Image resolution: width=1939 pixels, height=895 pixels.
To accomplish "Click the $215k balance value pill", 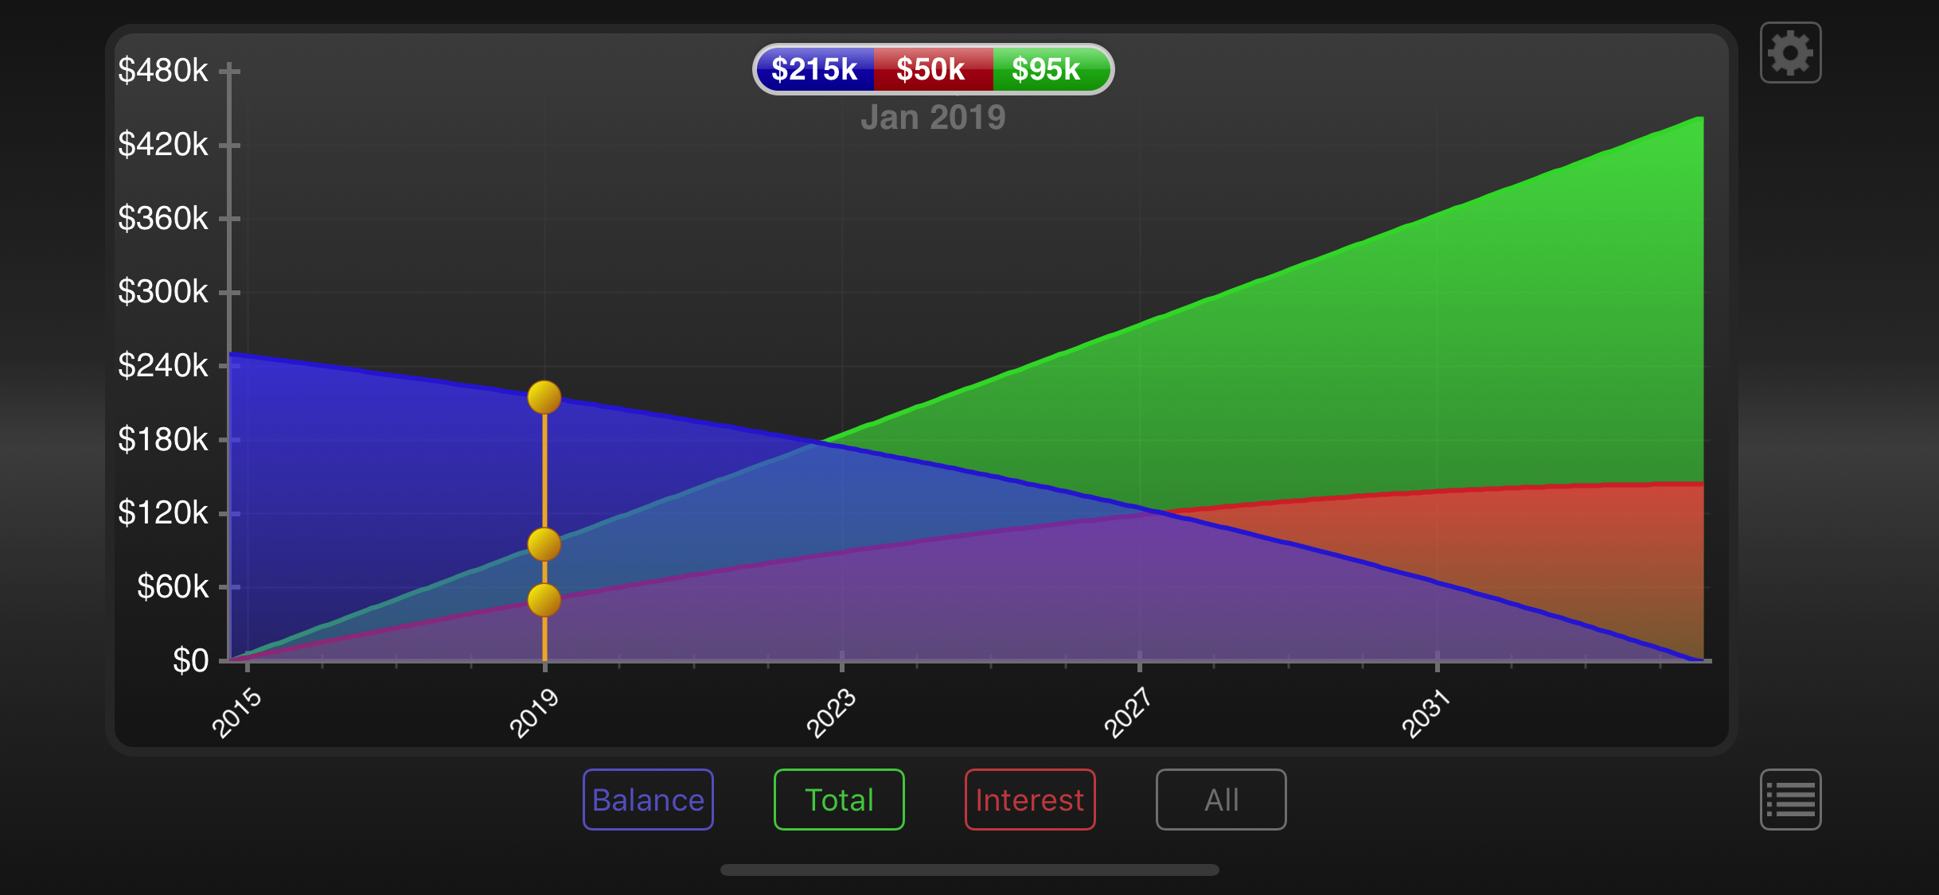I will pos(814,69).
